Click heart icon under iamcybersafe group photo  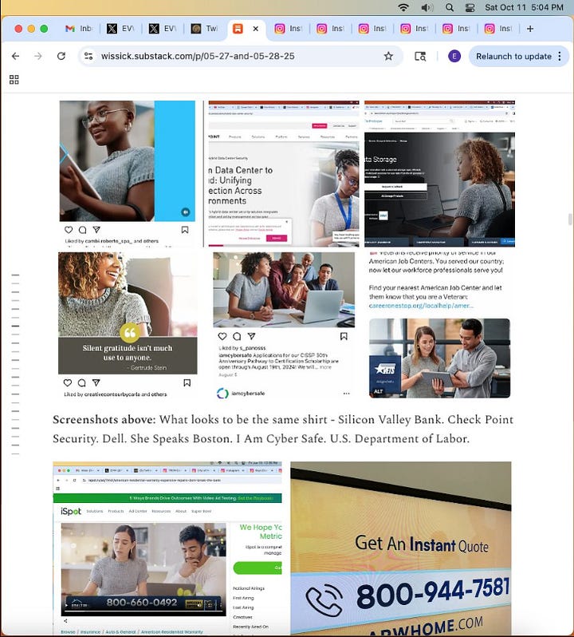(222, 336)
